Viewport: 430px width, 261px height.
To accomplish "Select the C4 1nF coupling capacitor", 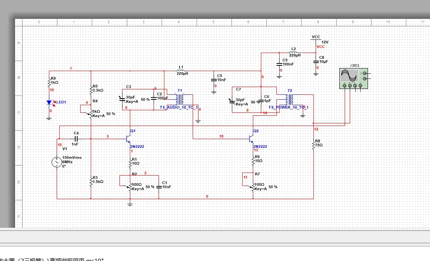I will tap(76, 139).
